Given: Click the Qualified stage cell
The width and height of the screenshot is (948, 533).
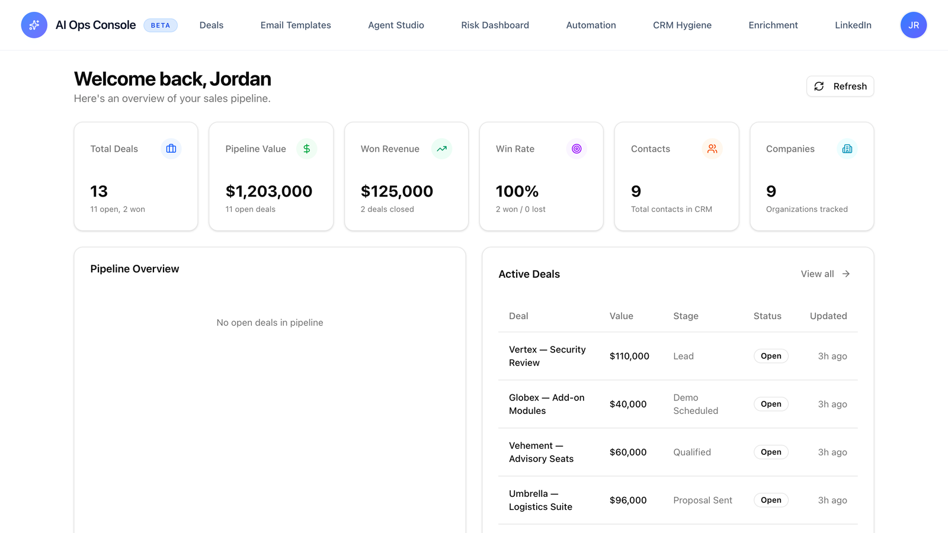Looking at the screenshot, I should [692, 452].
